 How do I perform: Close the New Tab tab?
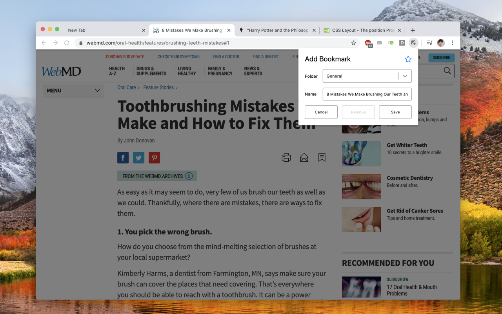pos(144,30)
